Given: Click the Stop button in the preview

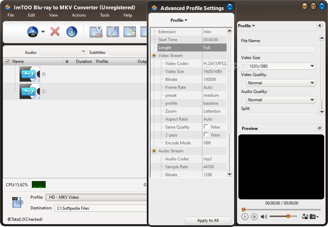Looking at the screenshot, I should point(254,217).
